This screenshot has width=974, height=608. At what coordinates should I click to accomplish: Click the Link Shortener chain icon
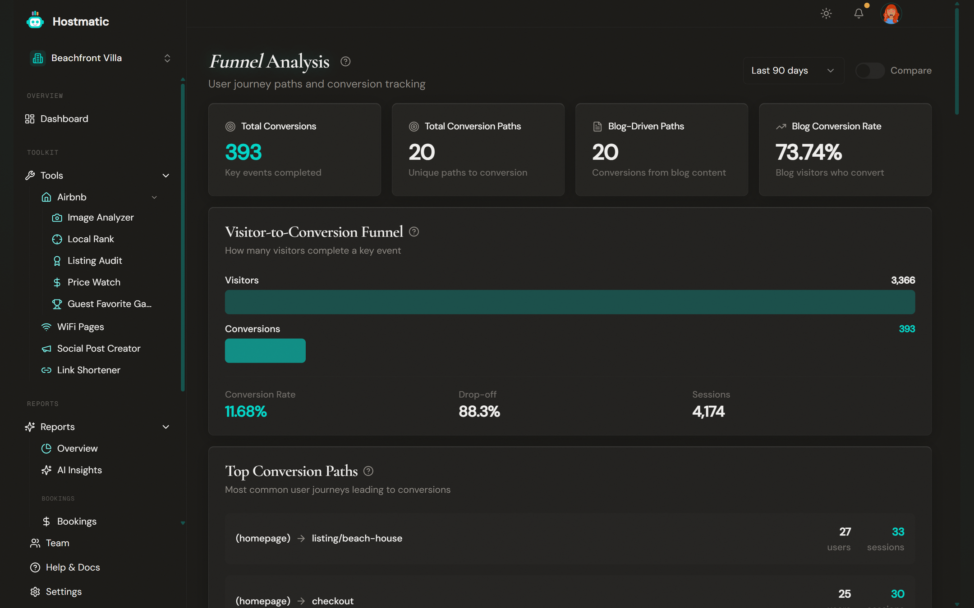coord(46,370)
